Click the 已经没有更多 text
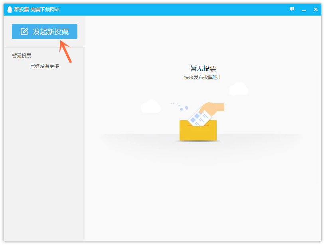 tap(45, 66)
